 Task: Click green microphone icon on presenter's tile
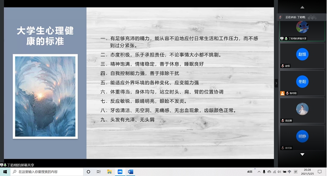(286, 38)
